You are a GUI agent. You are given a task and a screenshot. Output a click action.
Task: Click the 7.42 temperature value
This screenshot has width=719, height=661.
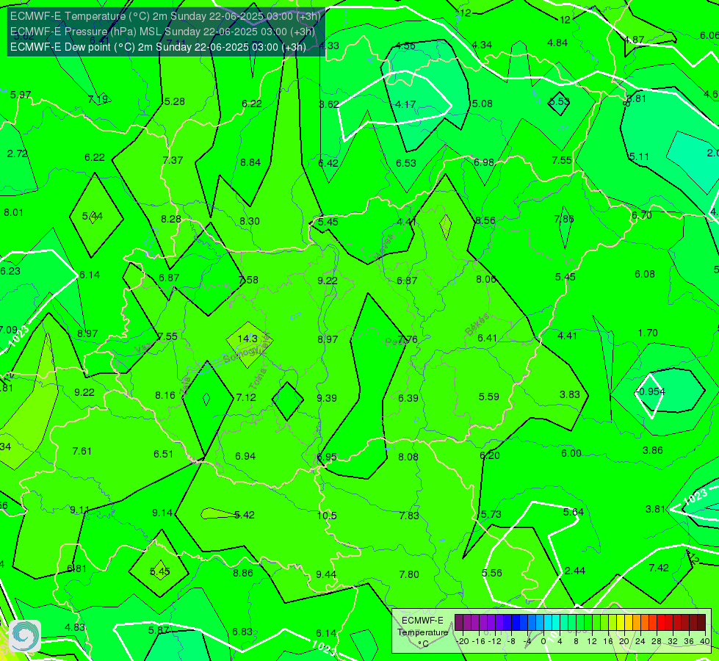(x=659, y=568)
